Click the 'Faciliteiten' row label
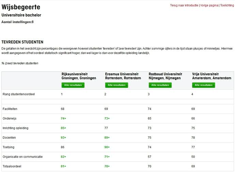Screen dimensions: 235x172 (x=10, y=109)
